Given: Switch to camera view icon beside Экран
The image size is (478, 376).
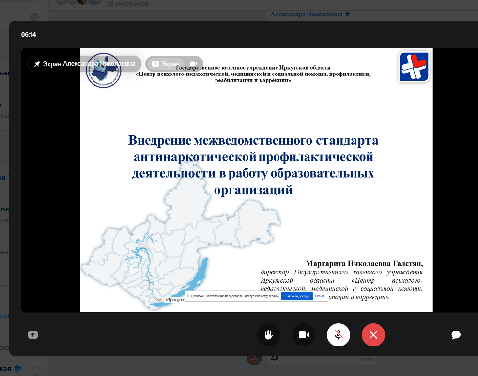Looking at the screenshot, I should pos(194,64).
